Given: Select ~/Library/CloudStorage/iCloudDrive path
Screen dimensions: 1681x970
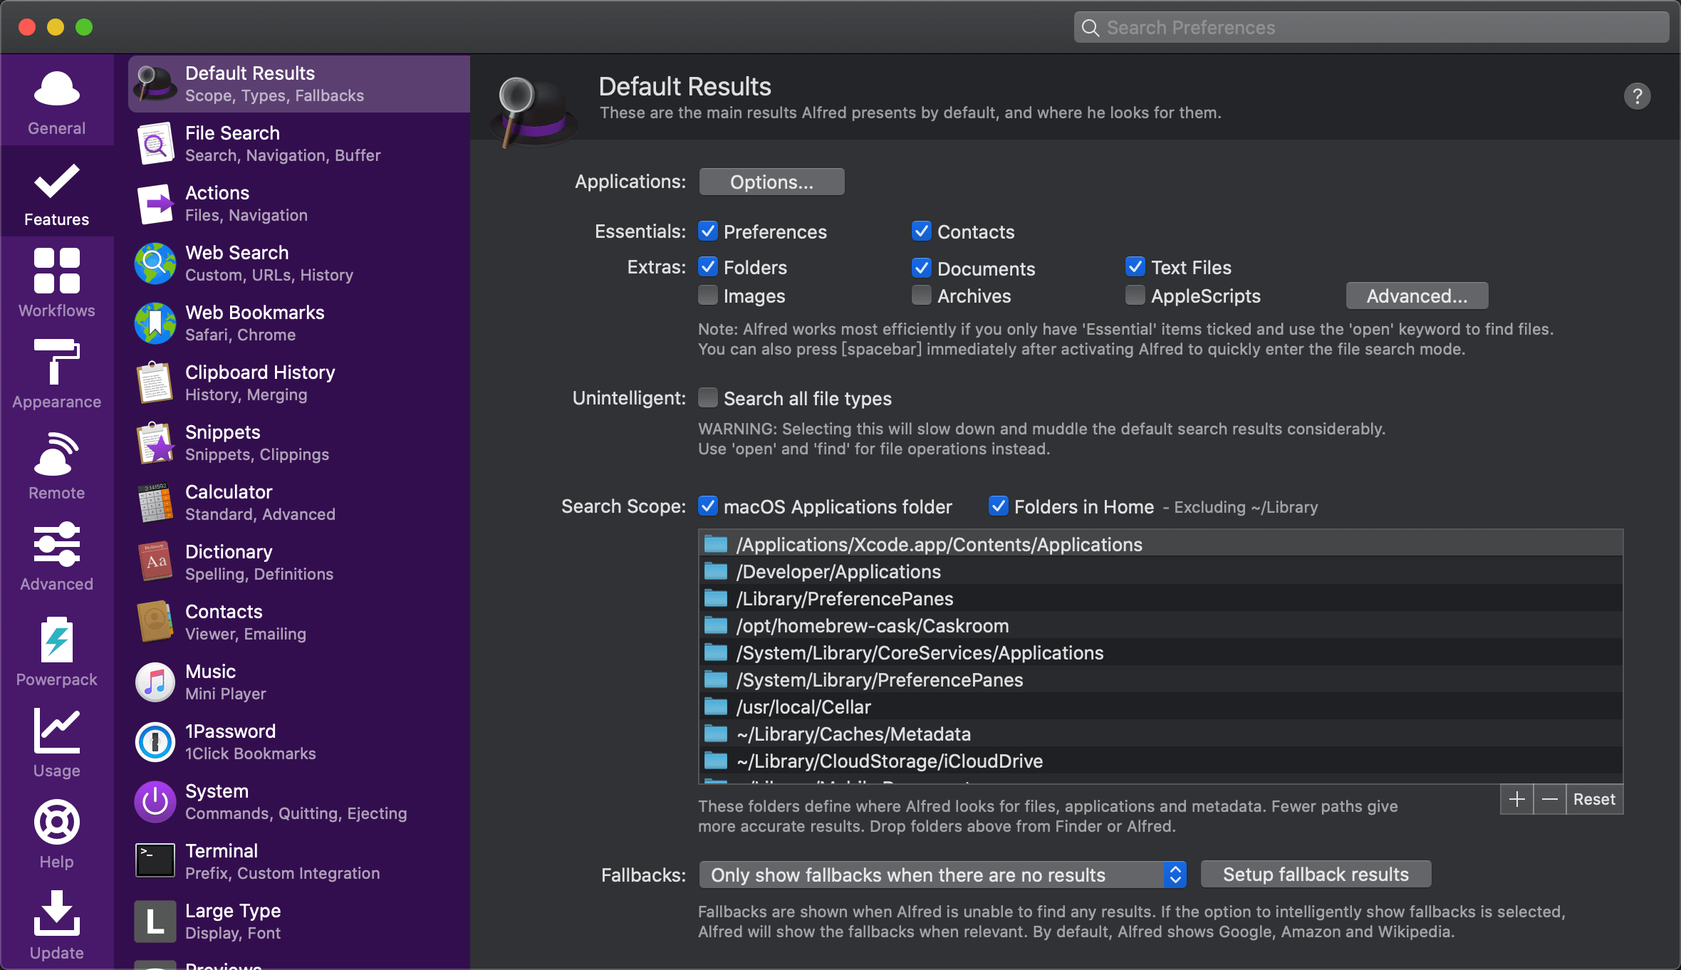Looking at the screenshot, I should [1160, 761].
